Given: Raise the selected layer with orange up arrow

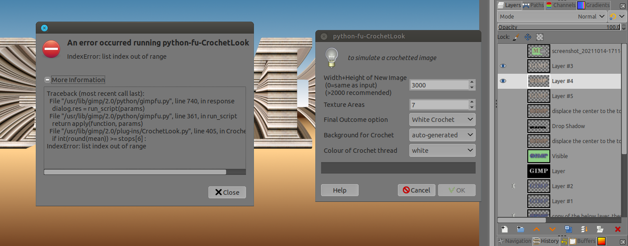Looking at the screenshot, I should tap(537, 229).
